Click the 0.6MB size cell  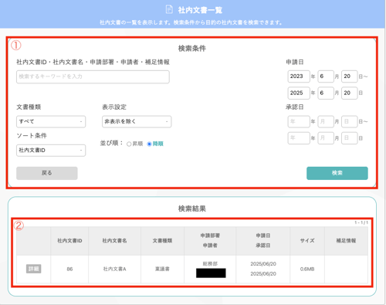coord(307,269)
